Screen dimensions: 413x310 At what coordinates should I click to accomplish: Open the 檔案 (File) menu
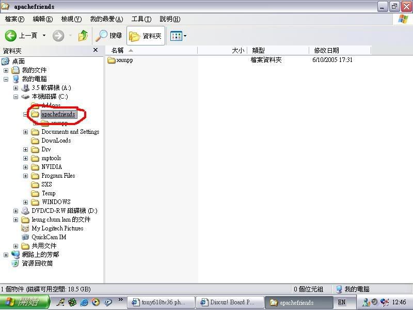point(14,19)
